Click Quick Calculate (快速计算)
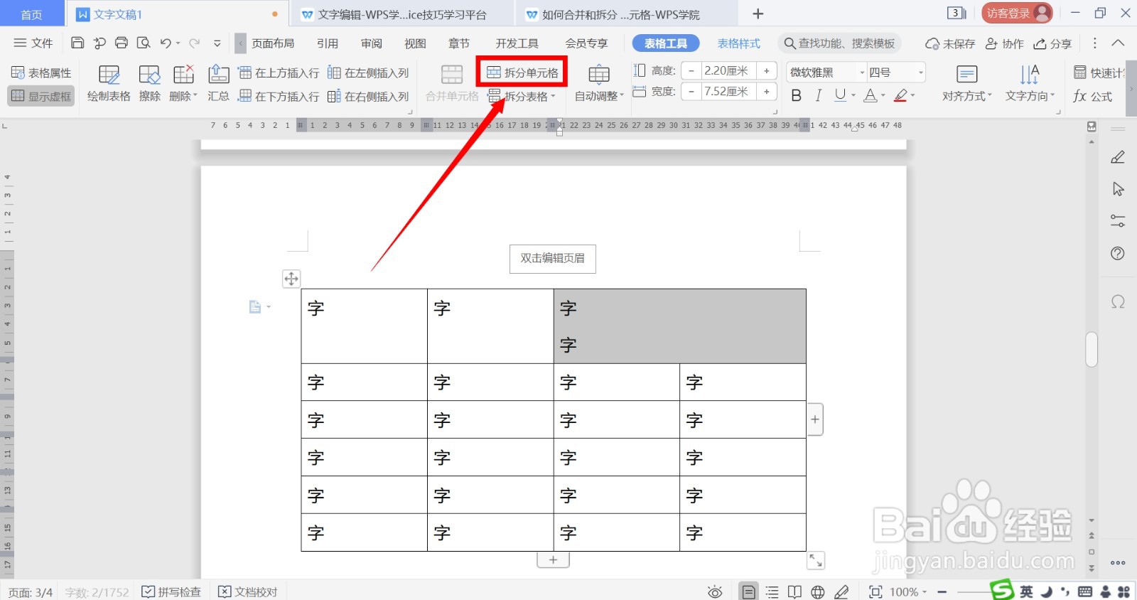Image resolution: width=1137 pixels, height=600 pixels. (1099, 73)
